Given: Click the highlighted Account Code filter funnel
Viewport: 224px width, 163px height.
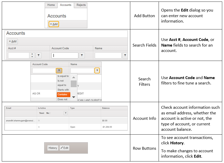Looking at the screenshot, I should pyautogui.click(x=59, y=71).
